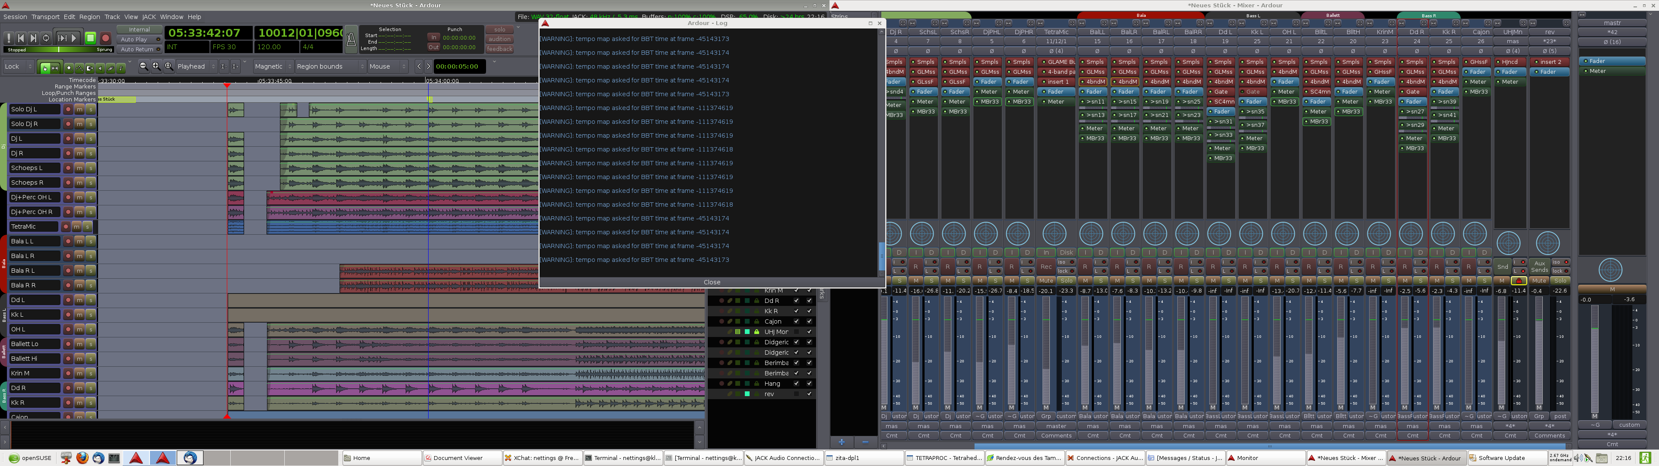1659x466 pixels.
Task: Go to session start transport icon
Action: (21, 39)
